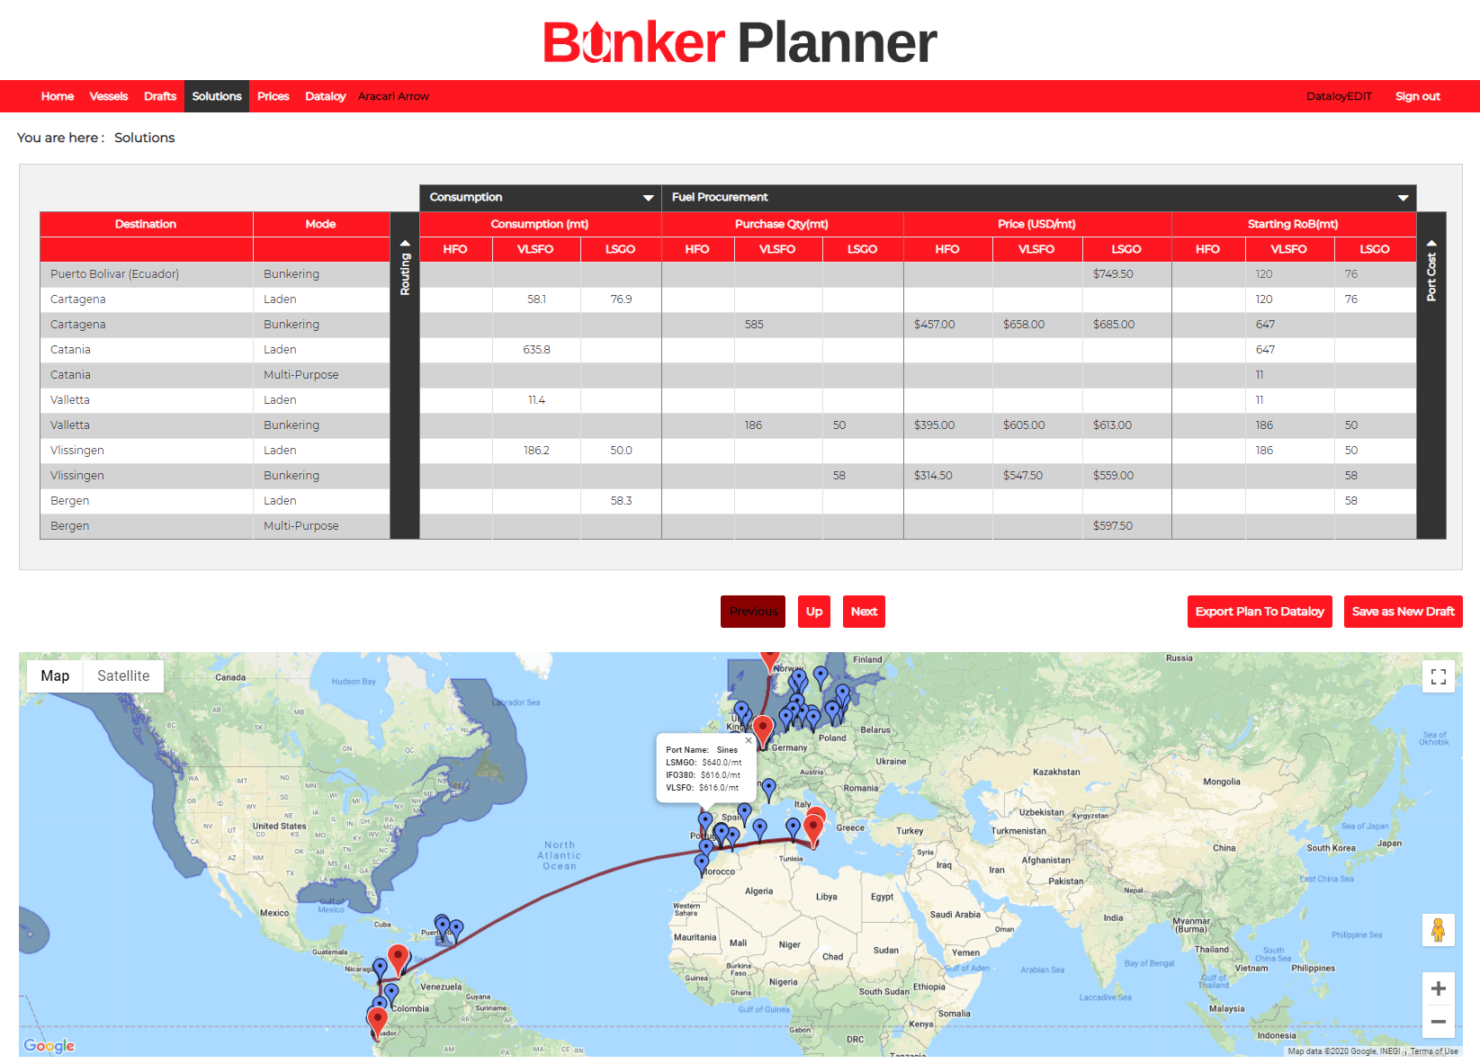Screen dimensions: 1480x1064
Task: Click the red marker at Norway
Action: coord(769,660)
